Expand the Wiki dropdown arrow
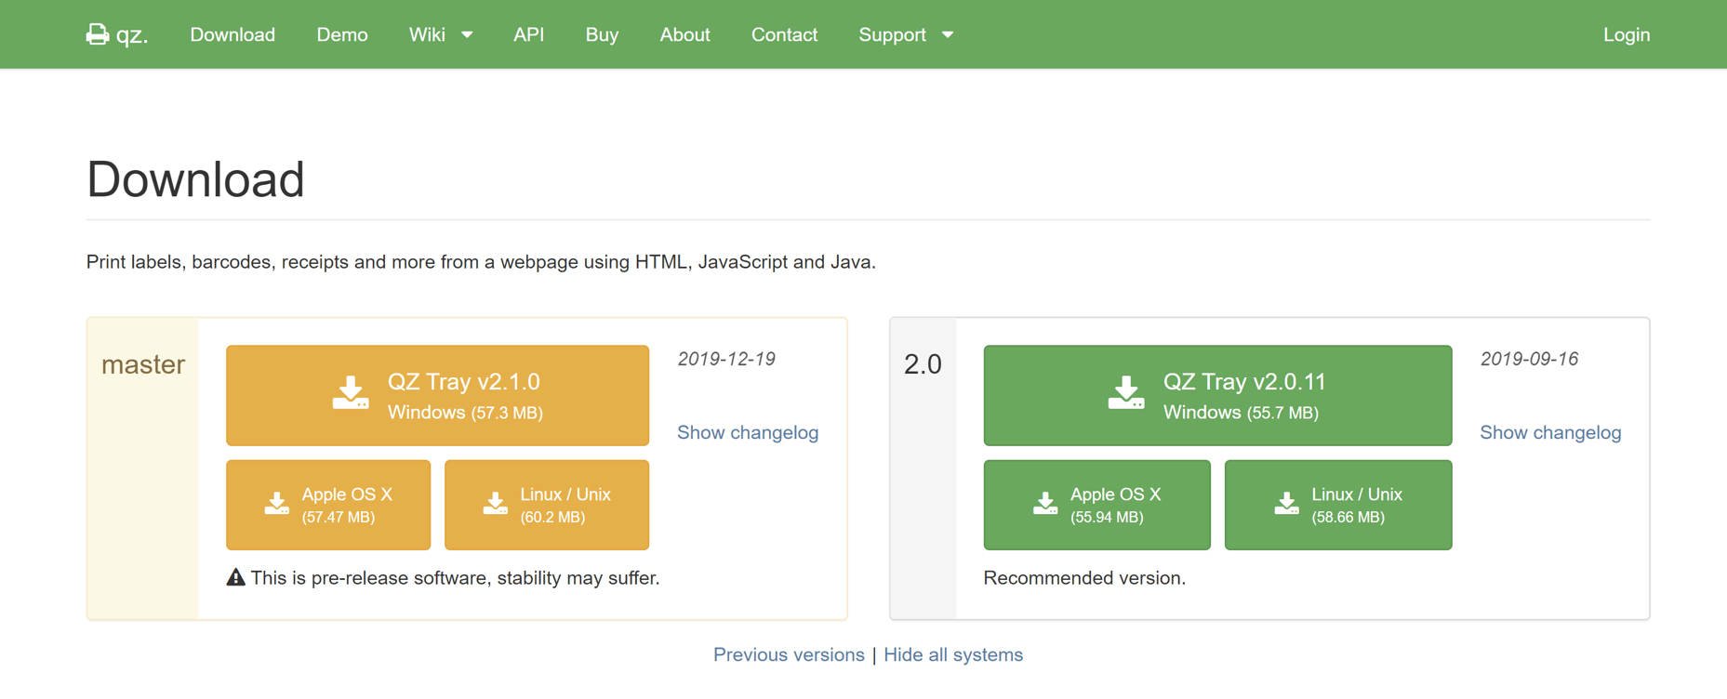 click(x=467, y=35)
